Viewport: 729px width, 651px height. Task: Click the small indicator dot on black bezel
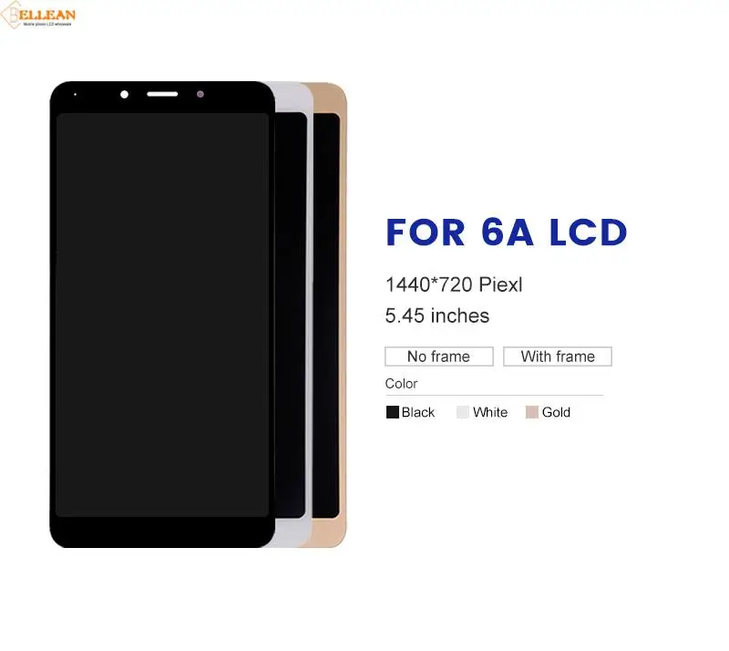click(x=76, y=95)
